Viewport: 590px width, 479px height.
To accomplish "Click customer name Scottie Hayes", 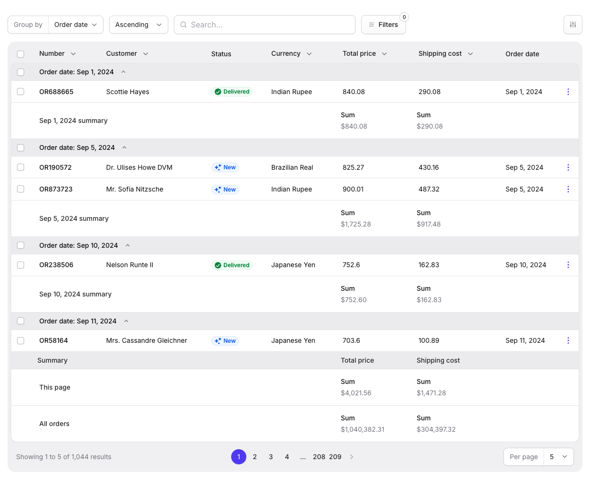I will 128,92.
